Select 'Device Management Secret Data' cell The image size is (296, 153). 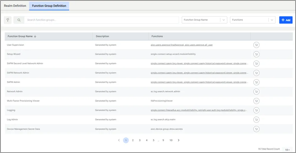point(23,129)
